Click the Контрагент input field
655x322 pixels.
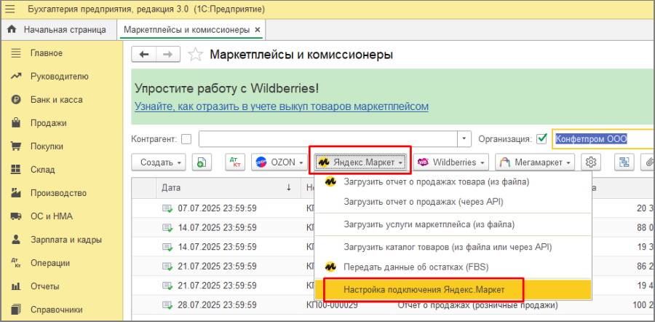point(328,139)
